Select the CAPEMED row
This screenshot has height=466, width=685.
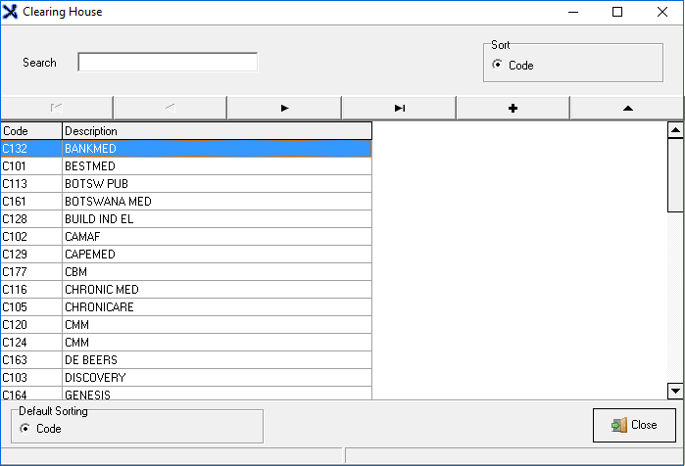tap(186, 254)
